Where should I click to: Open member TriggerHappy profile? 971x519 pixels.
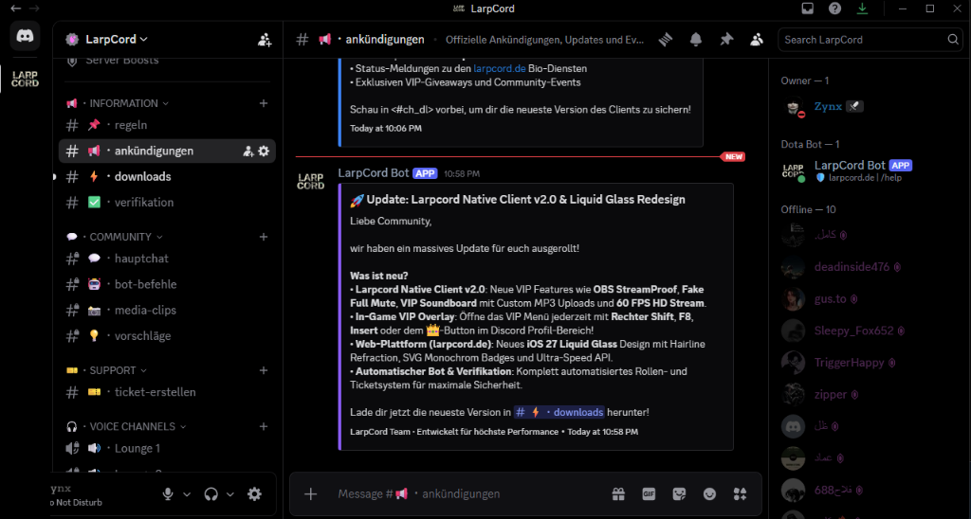pos(870,363)
